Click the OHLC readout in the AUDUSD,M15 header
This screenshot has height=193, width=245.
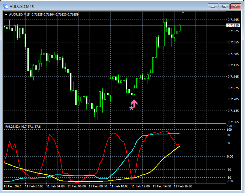tap(55, 15)
